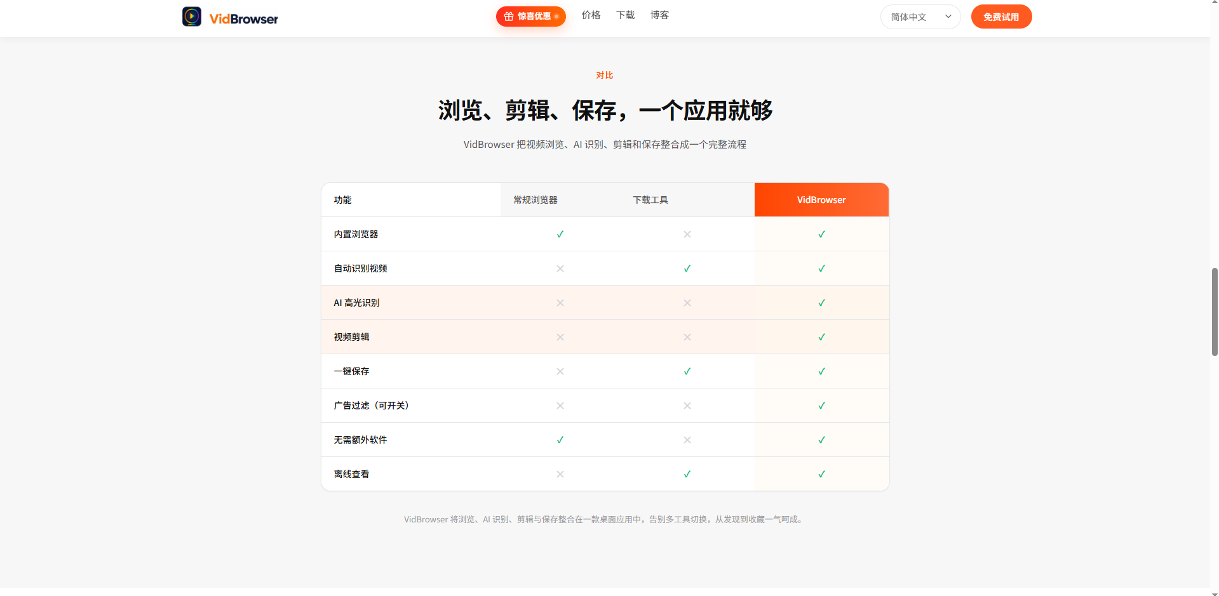Click the VidBrowser checkmark in the AI 高光识别 row
The height and width of the screenshot is (596, 1219).
[x=822, y=303]
